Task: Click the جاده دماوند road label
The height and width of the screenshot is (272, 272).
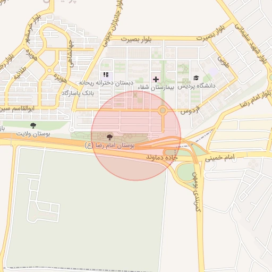Action: (x=162, y=157)
